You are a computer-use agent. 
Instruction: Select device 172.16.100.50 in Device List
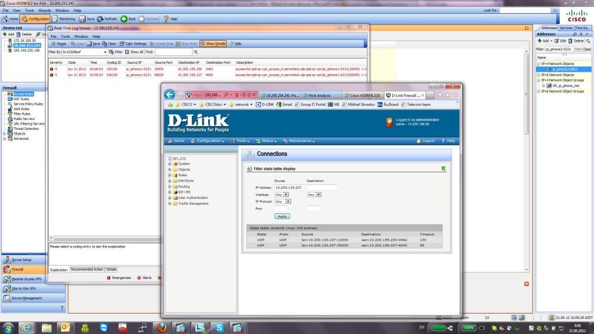click(24, 41)
